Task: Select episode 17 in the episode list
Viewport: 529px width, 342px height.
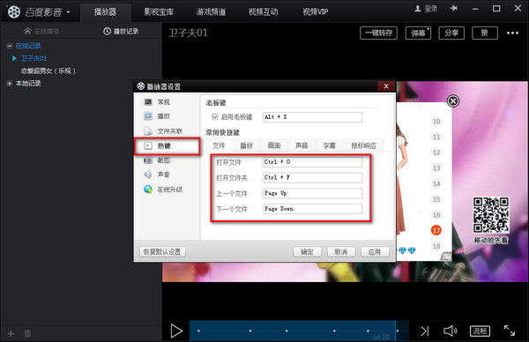Action: pos(436,230)
